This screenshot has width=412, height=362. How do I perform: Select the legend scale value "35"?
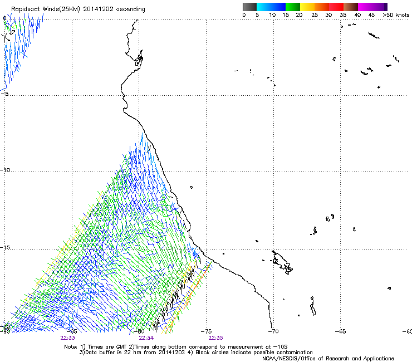tap(343, 15)
